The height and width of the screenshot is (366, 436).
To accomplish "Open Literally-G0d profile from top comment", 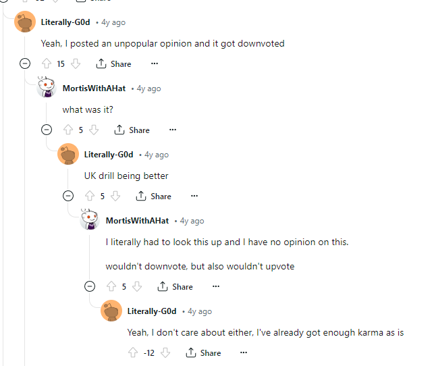I will click(x=65, y=22).
